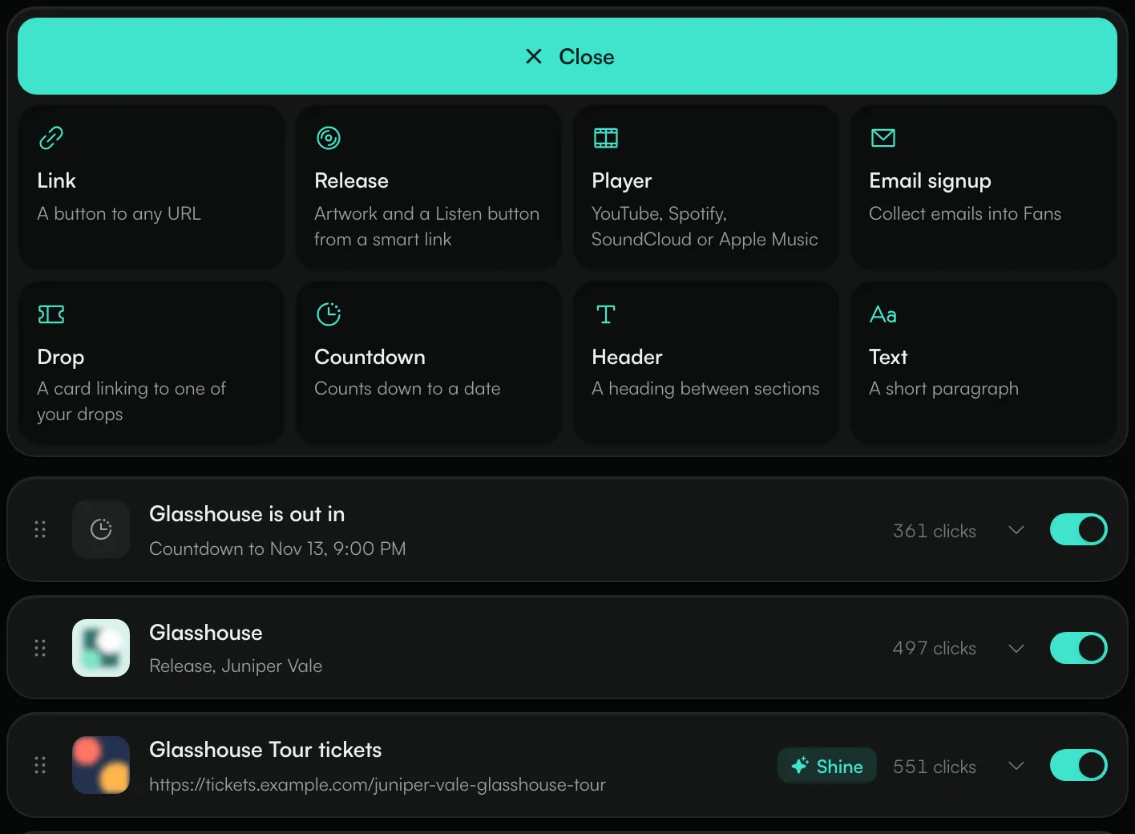Click the clock icon of Glasshouse is out in row

coord(101,529)
